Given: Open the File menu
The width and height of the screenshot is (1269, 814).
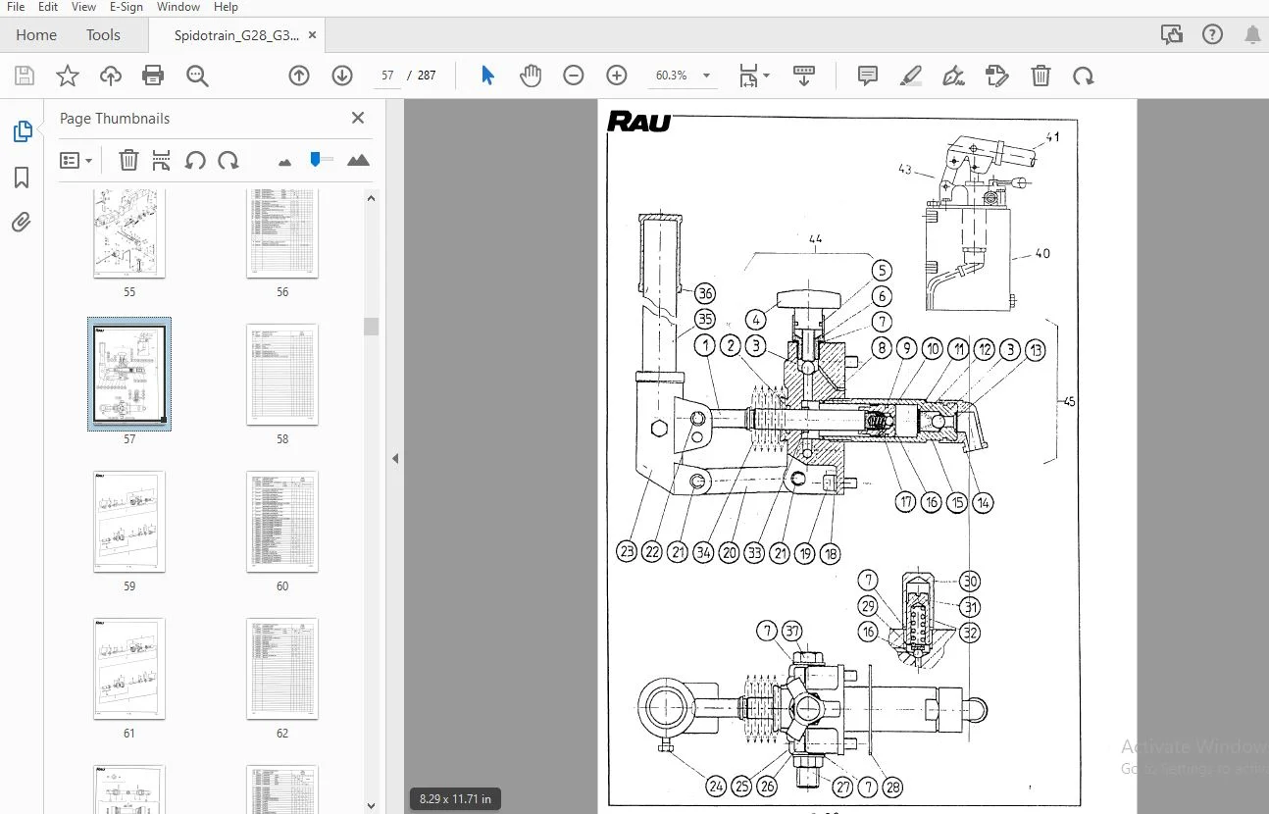Looking at the screenshot, I should pos(16,7).
